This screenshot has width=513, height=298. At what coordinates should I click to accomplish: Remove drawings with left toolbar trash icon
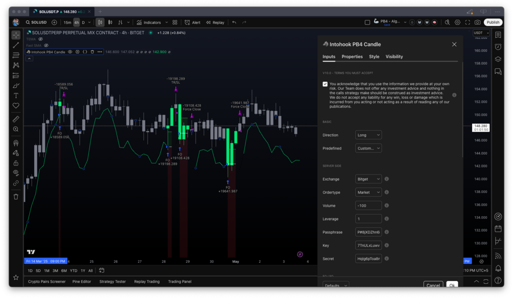(x=16, y=196)
